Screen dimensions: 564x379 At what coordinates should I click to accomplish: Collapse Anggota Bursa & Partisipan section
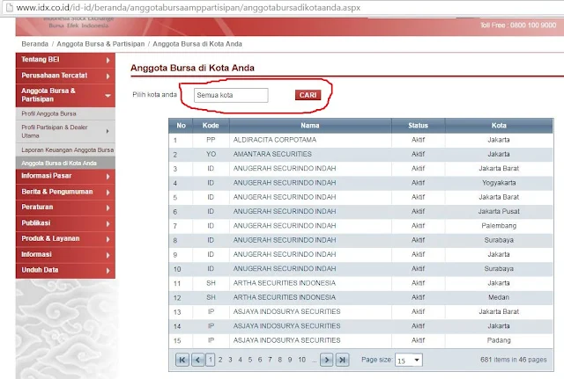click(108, 96)
